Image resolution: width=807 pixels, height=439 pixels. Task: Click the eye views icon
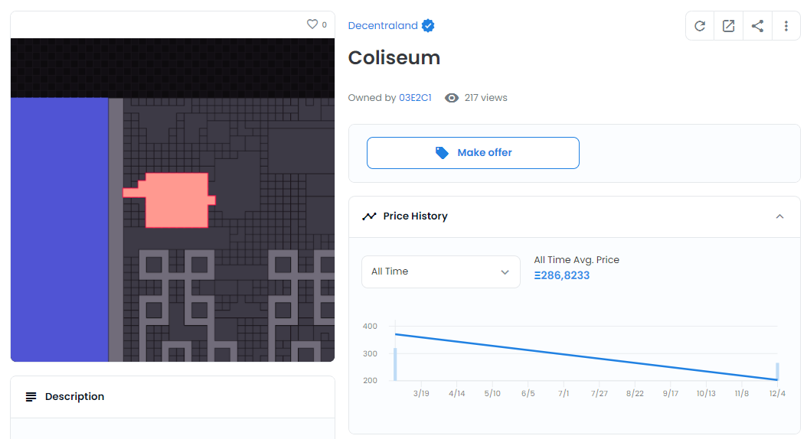click(452, 98)
